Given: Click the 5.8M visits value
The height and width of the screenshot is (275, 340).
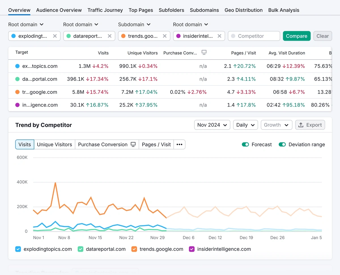Looking at the screenshot, I should (x=78, y=92).
